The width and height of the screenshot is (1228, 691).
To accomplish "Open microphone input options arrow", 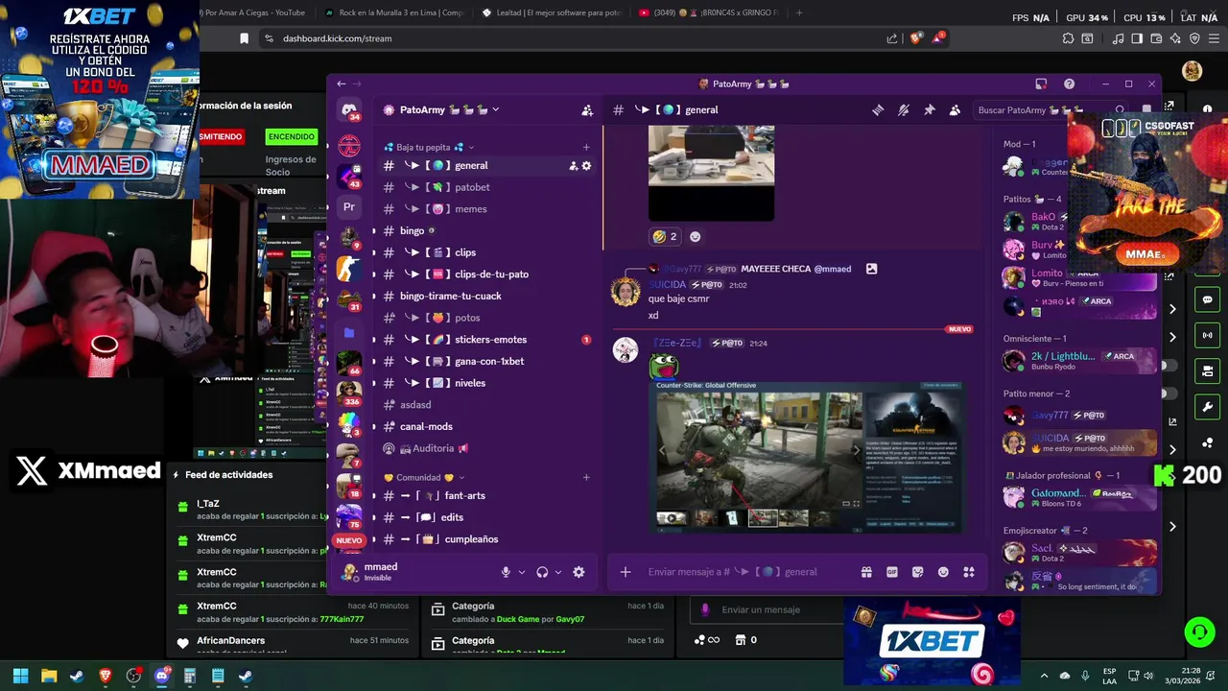I will coord(522,572).
